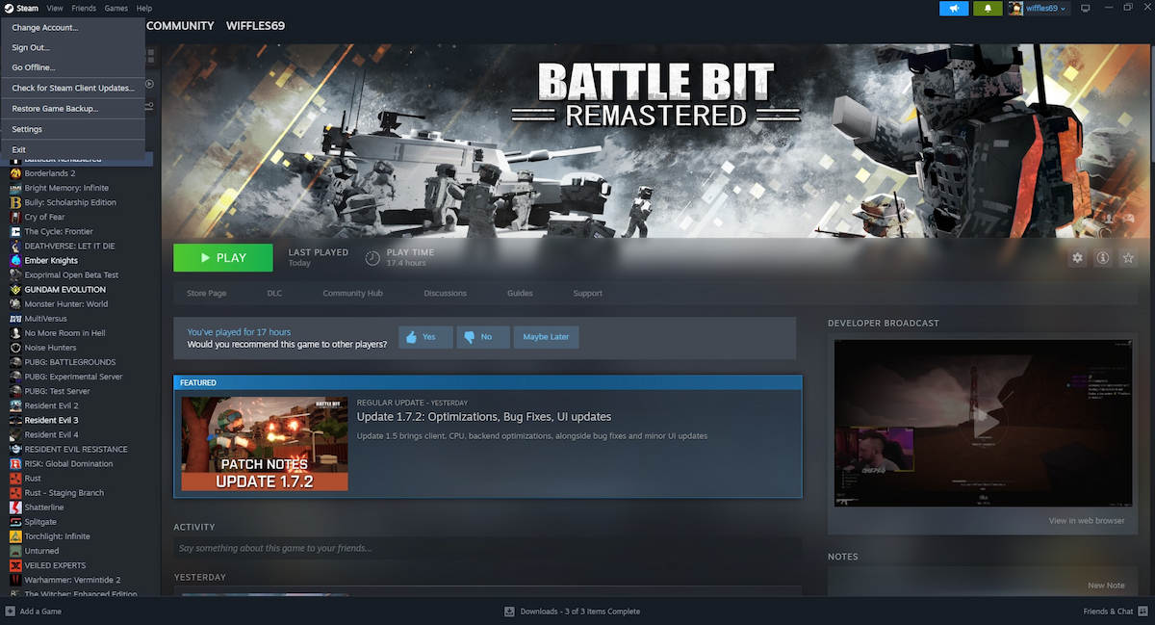Click the Big Picture mode monitor icon
Screen dimensions: 1155x625
pos(1086,9)
